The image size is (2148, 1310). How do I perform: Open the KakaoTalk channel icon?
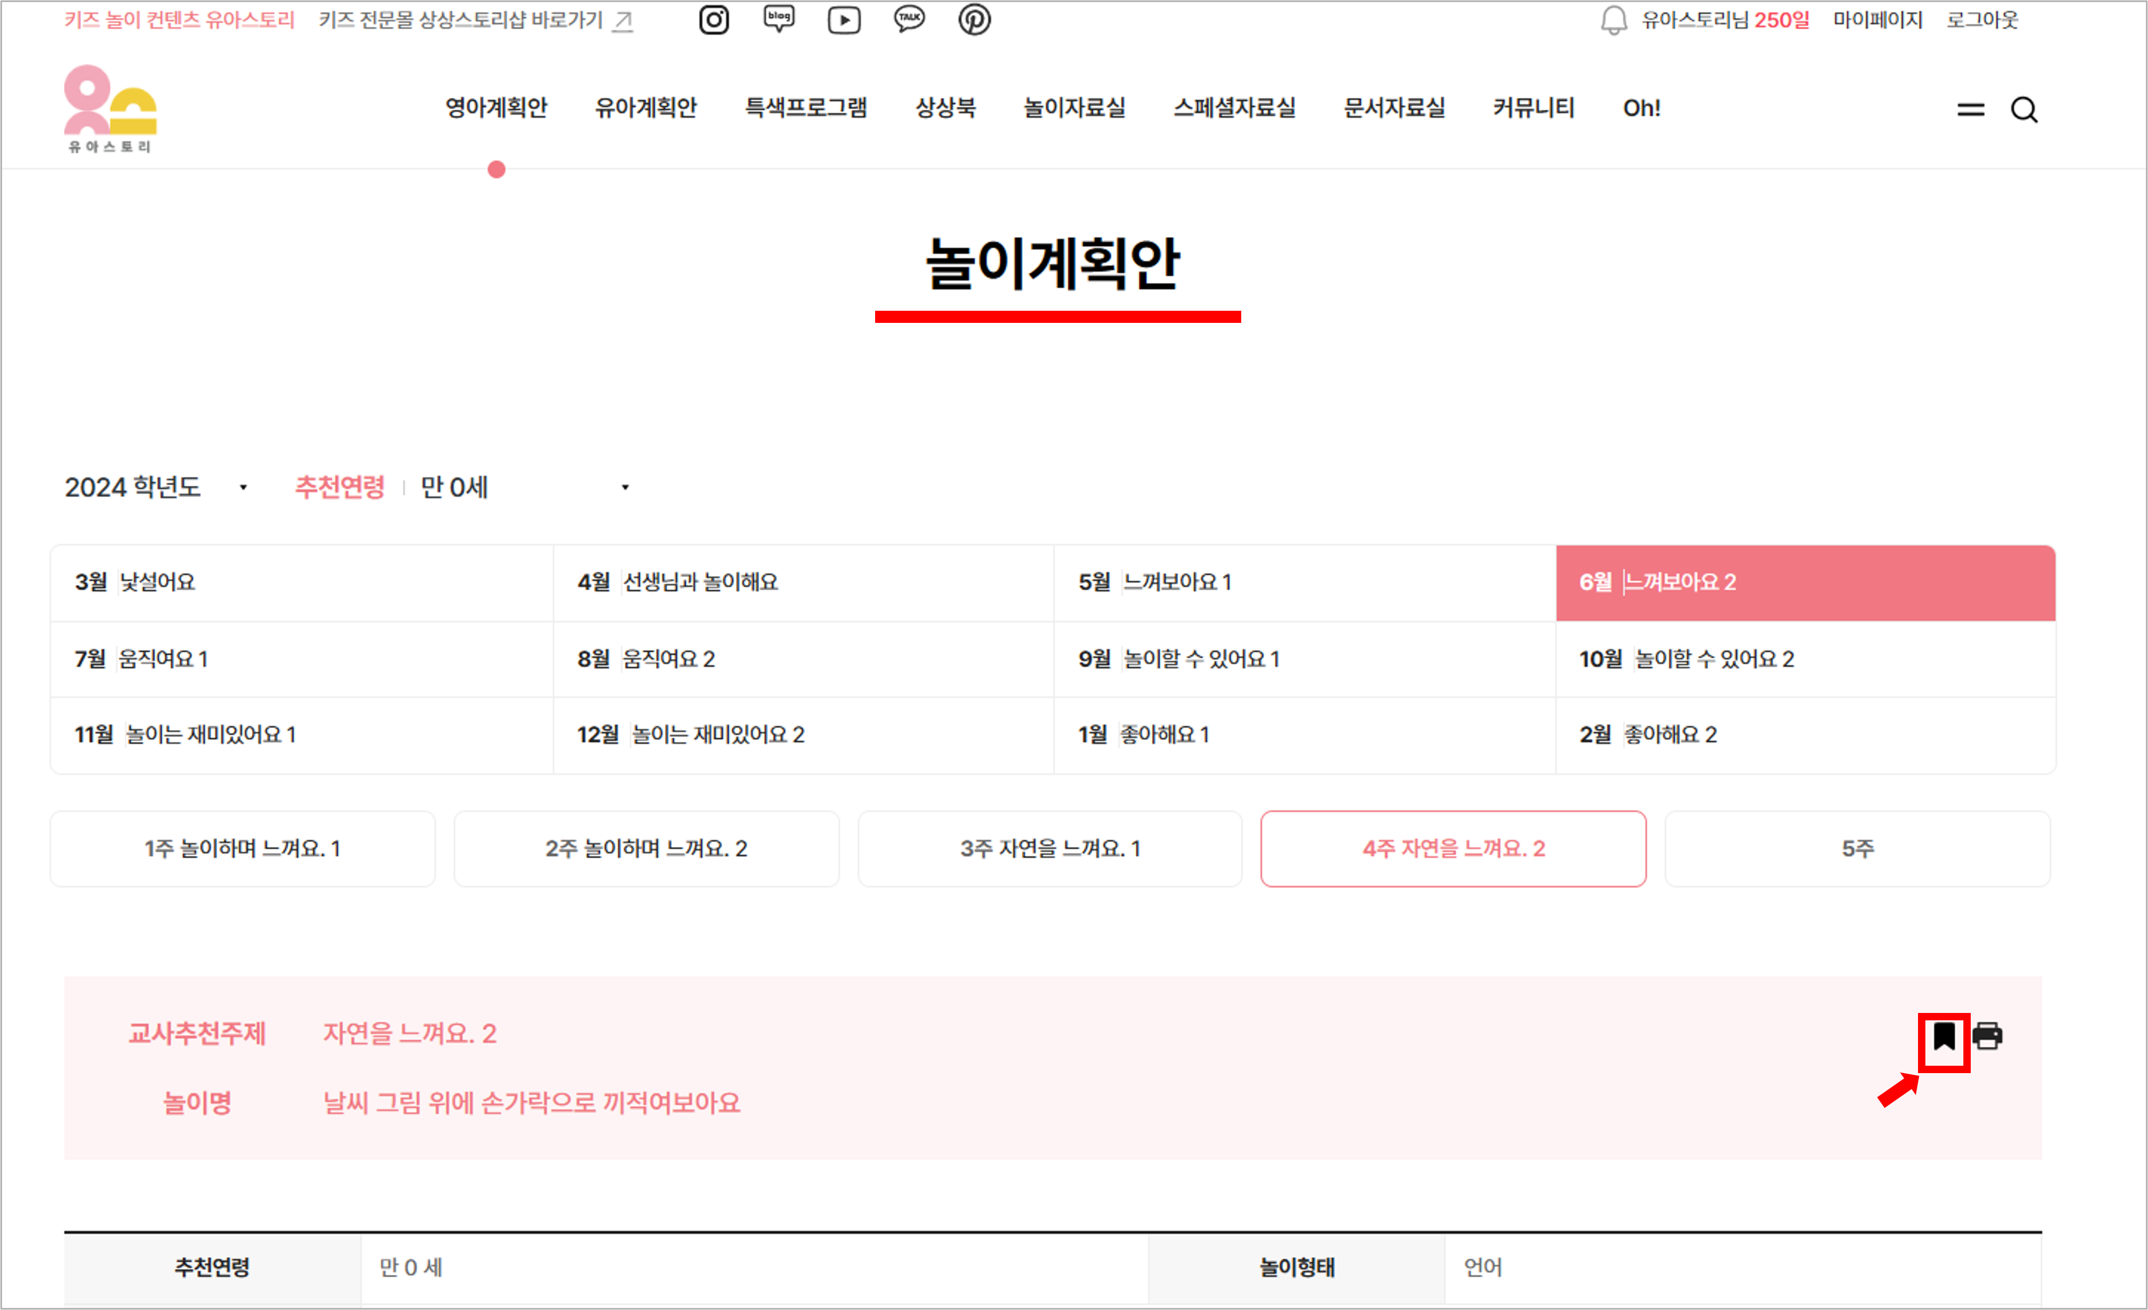coord(909,19)
